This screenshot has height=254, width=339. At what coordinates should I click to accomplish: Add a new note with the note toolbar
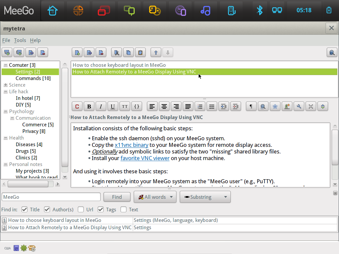point(77,53)
